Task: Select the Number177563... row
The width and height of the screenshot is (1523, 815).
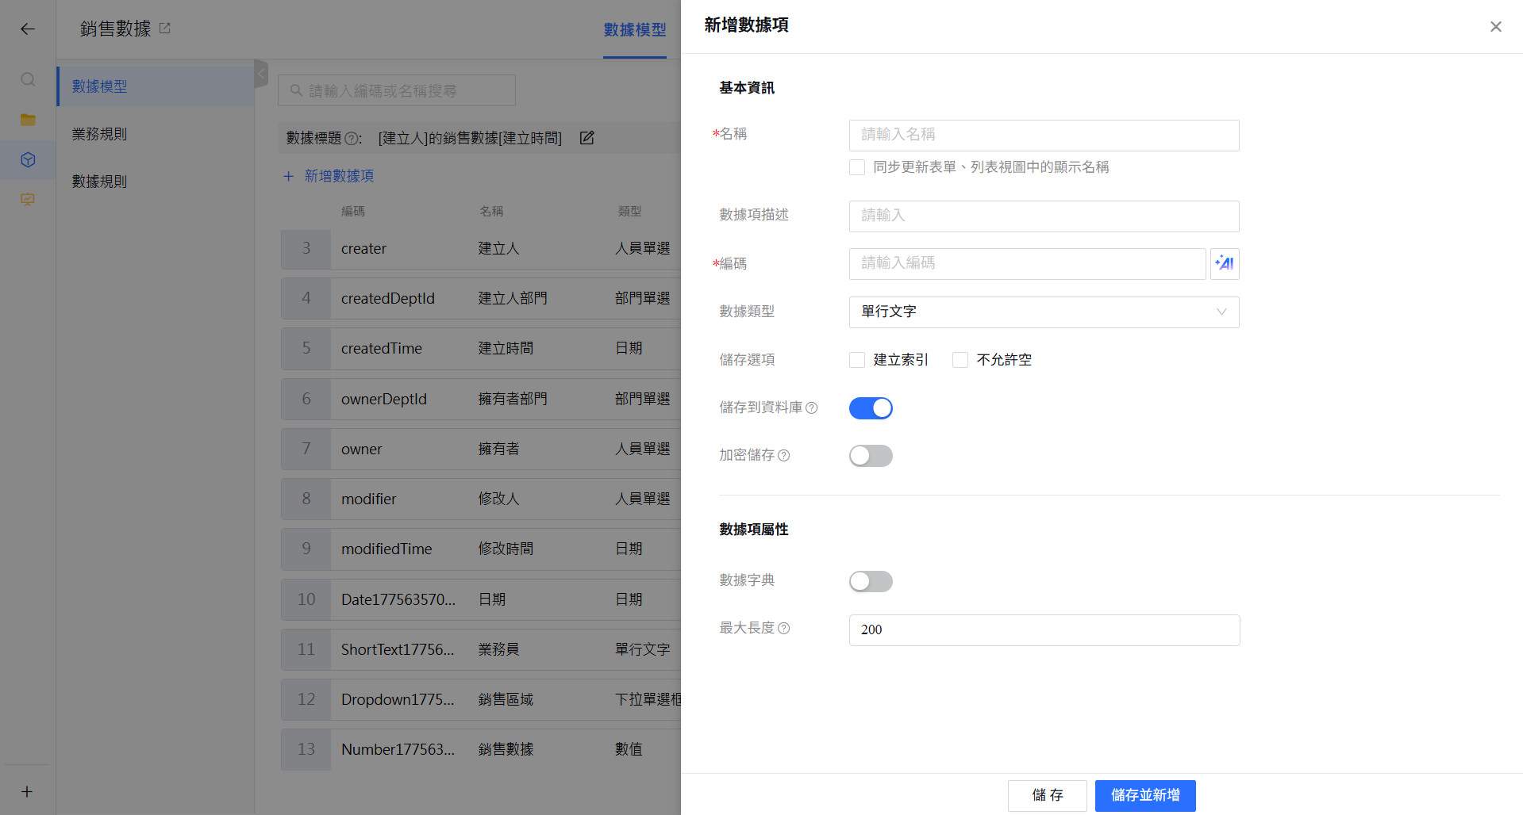Action: click(481, 750)
